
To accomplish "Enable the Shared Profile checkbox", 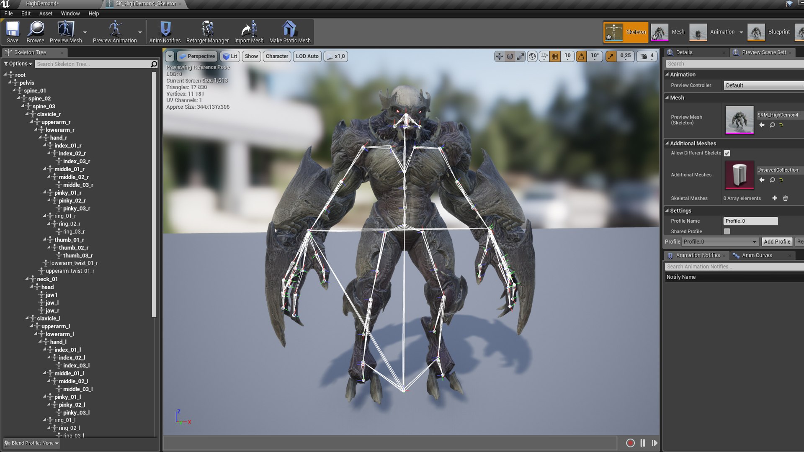I will coord(727,231).
